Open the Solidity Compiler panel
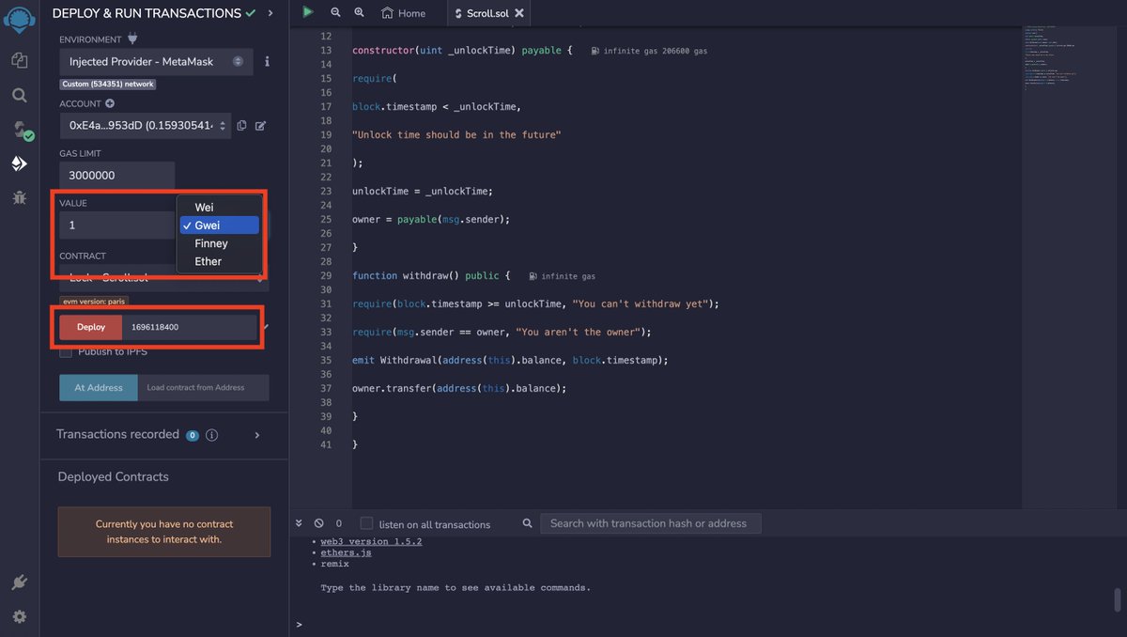This screenshot has width=1127, height=637. 20,132
